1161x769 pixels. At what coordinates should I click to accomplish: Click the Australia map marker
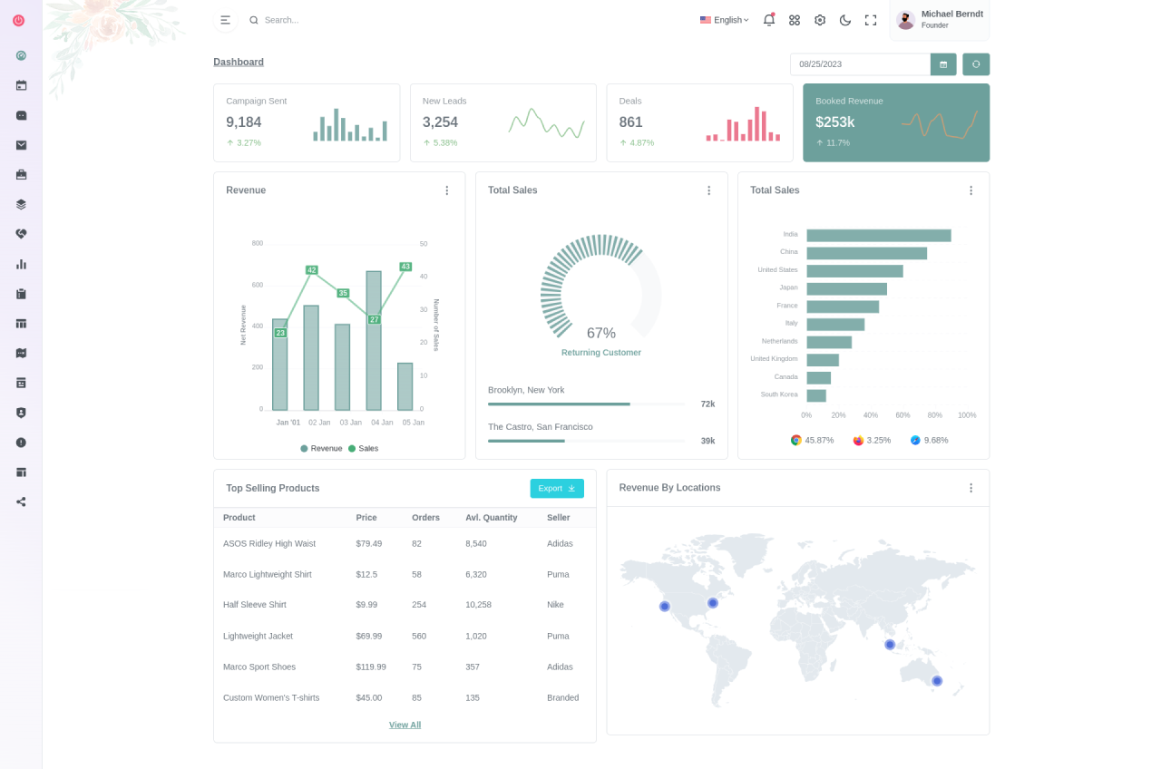(x=937, y=681)
